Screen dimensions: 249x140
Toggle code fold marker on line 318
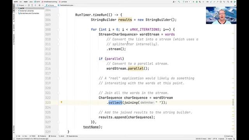point(58,78)
